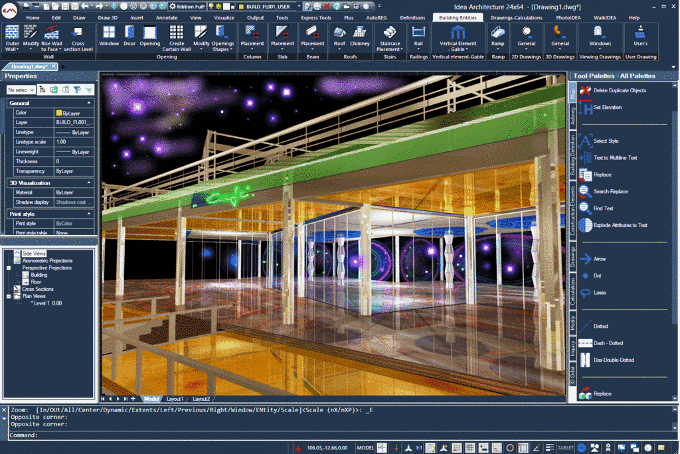Screen dimensions: 680x454
Task: Open Openings Shapes tool
Action: click(222, 38)
